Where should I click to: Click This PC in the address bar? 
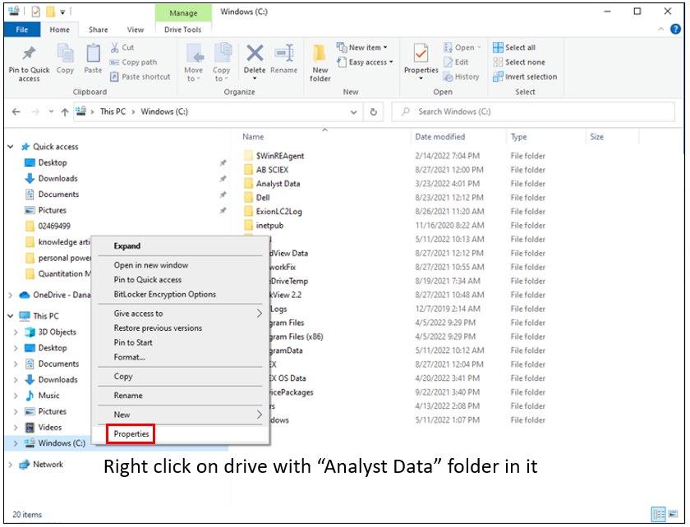tap(113, 112)
